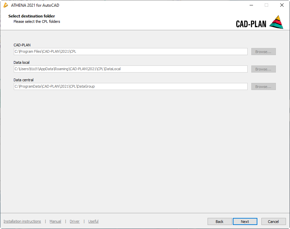Click the CAD-PLAN pyramid logo
The height and width of the screenshot is (229, 290).
point(276,22)
